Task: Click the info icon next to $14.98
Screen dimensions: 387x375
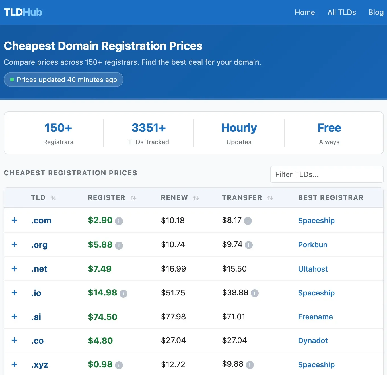Action: coord(123,294)
